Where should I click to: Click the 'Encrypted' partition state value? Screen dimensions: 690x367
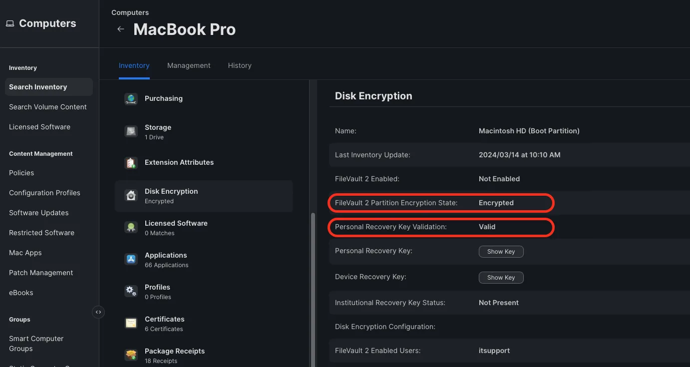point(496,203)
